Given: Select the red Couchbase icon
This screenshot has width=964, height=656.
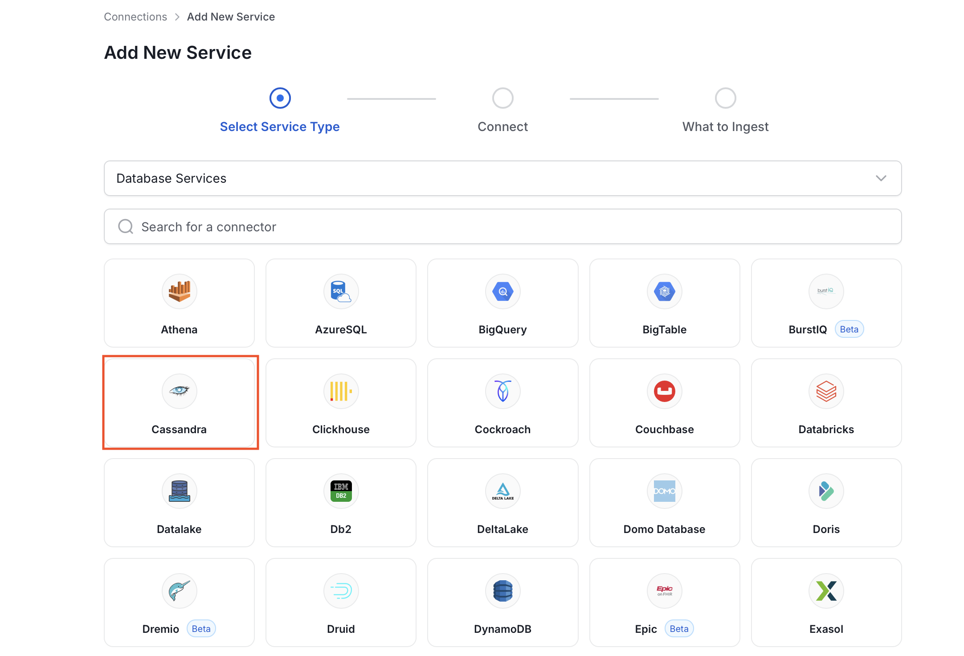Looking at the screenshot, I should (665, 391).
